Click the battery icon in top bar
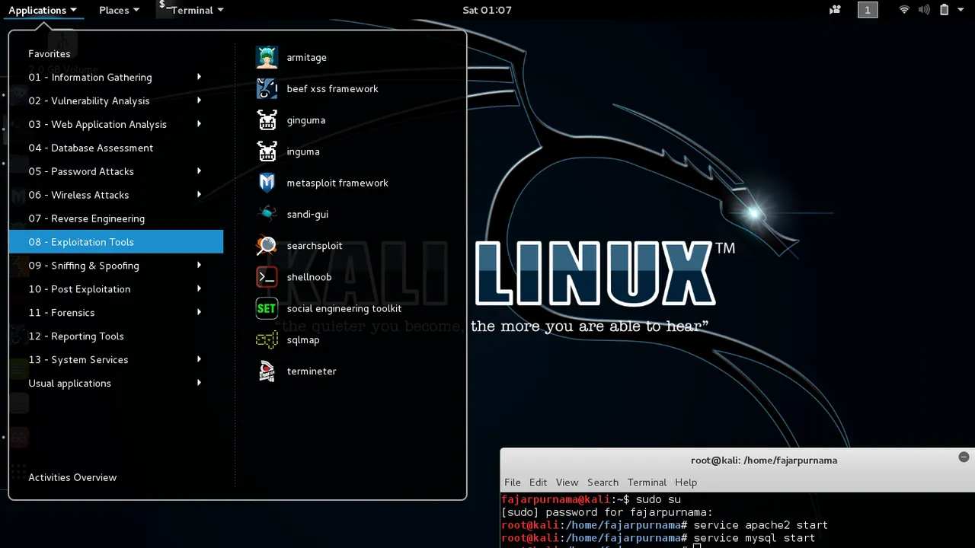 coord(944,10)
